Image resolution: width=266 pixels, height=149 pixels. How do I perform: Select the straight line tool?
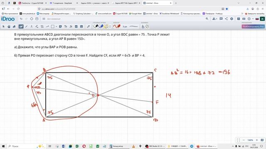tap(26, 26)
